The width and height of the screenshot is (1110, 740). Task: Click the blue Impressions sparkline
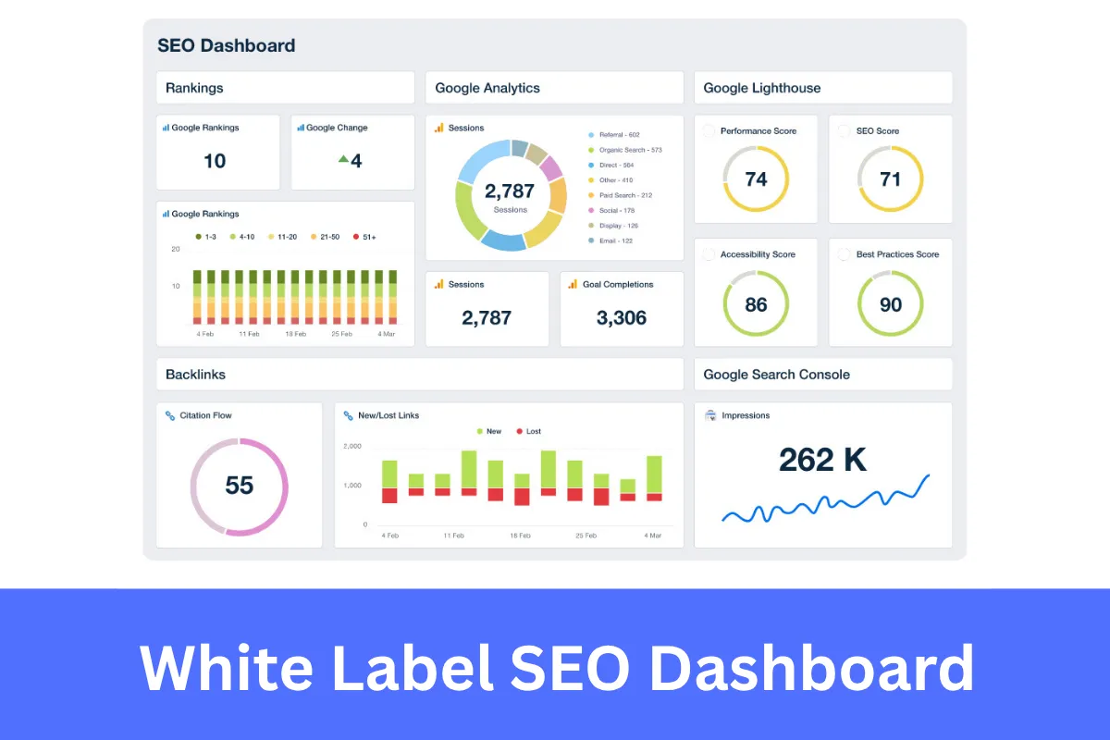pos(825,500)
